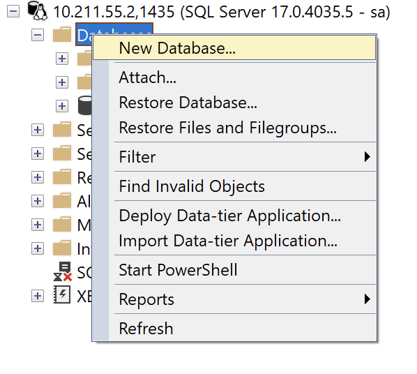The width and height of the screenshot is (417, 374).
Task: Collapse the server root node
Action: click(x=13, y=11)
